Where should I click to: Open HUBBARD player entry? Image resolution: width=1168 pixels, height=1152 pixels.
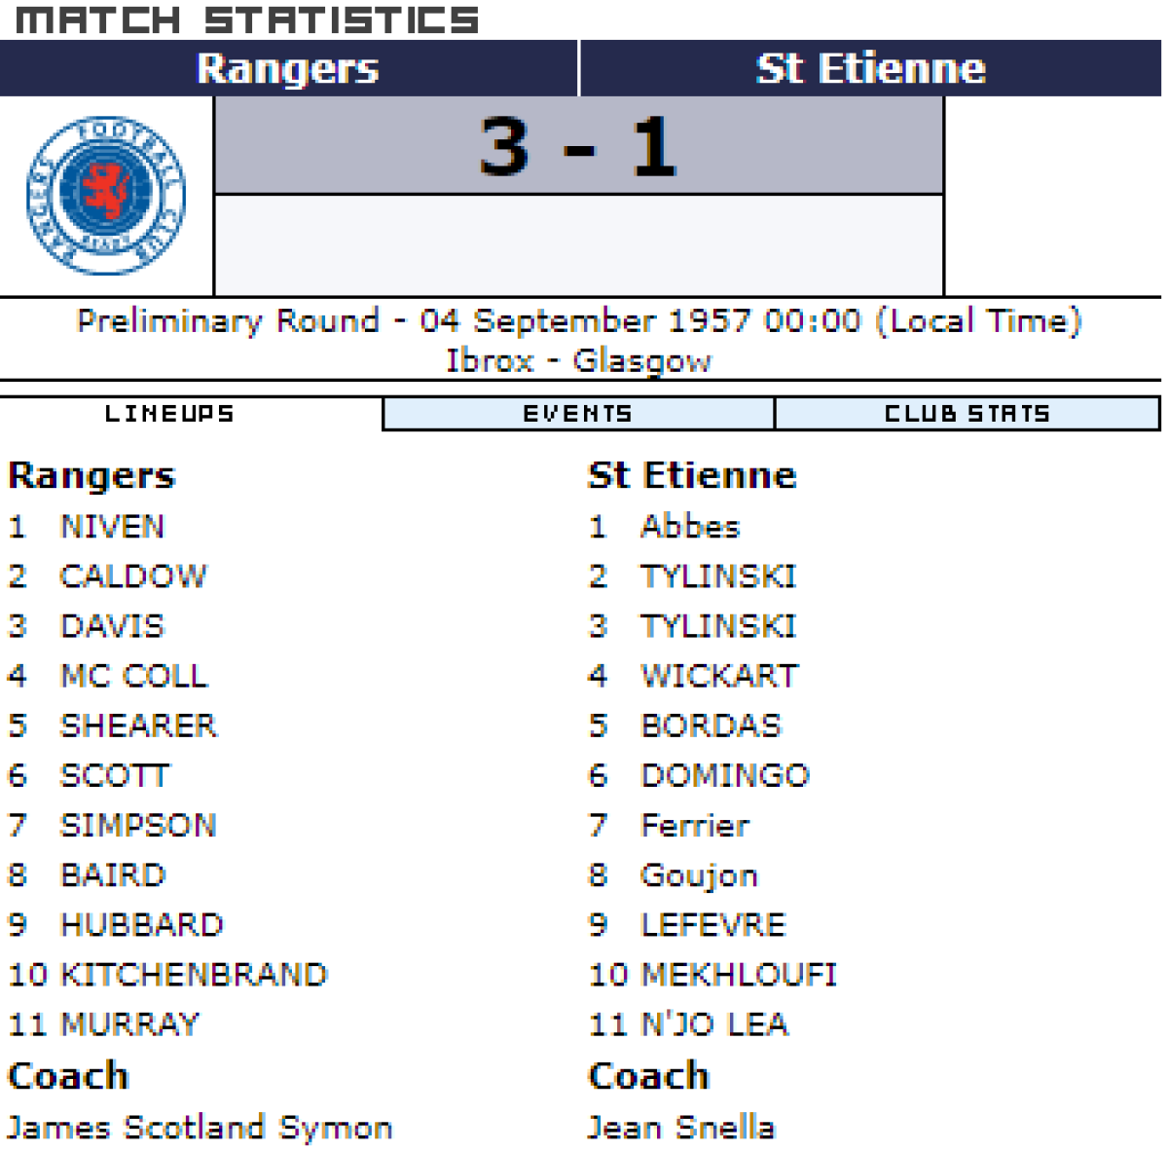click(142, 925)
